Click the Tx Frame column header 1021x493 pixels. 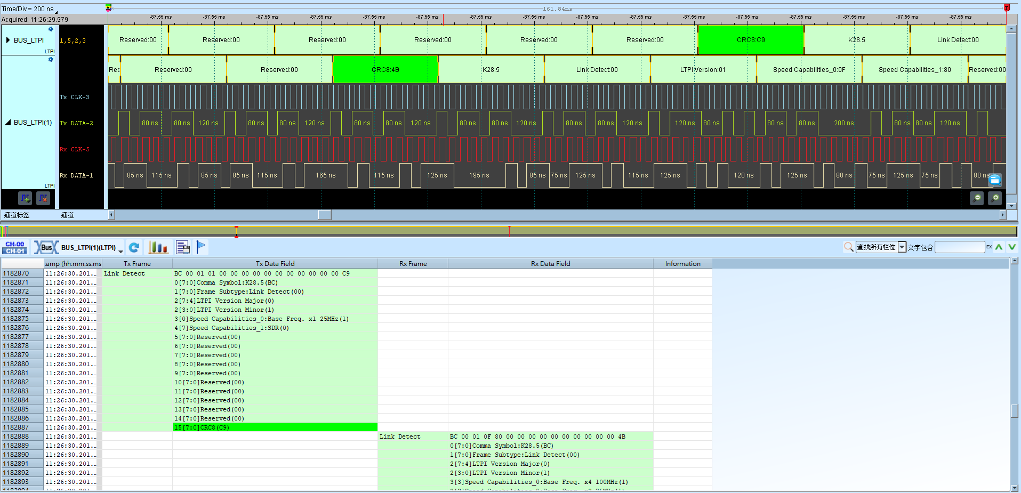[x=137, y=263]
